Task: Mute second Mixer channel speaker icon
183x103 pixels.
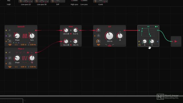Action: click(x=71, y=45)
